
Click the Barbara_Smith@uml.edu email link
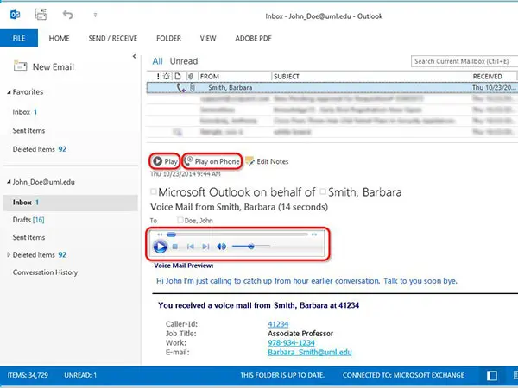pos(310,352)
